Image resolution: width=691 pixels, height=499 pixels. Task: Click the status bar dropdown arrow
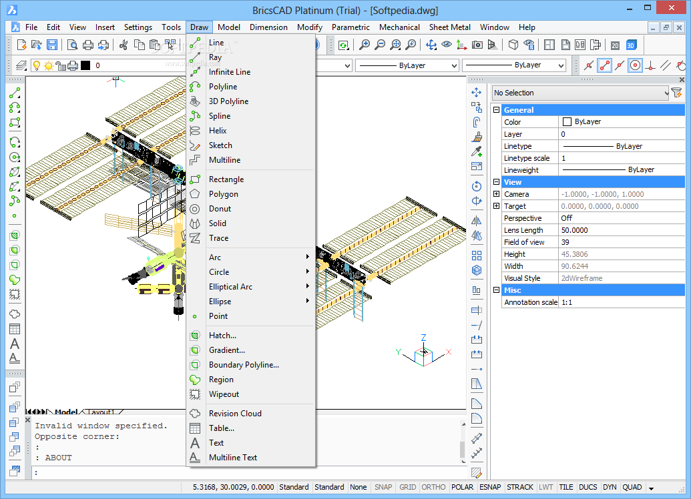pos(651,488)
